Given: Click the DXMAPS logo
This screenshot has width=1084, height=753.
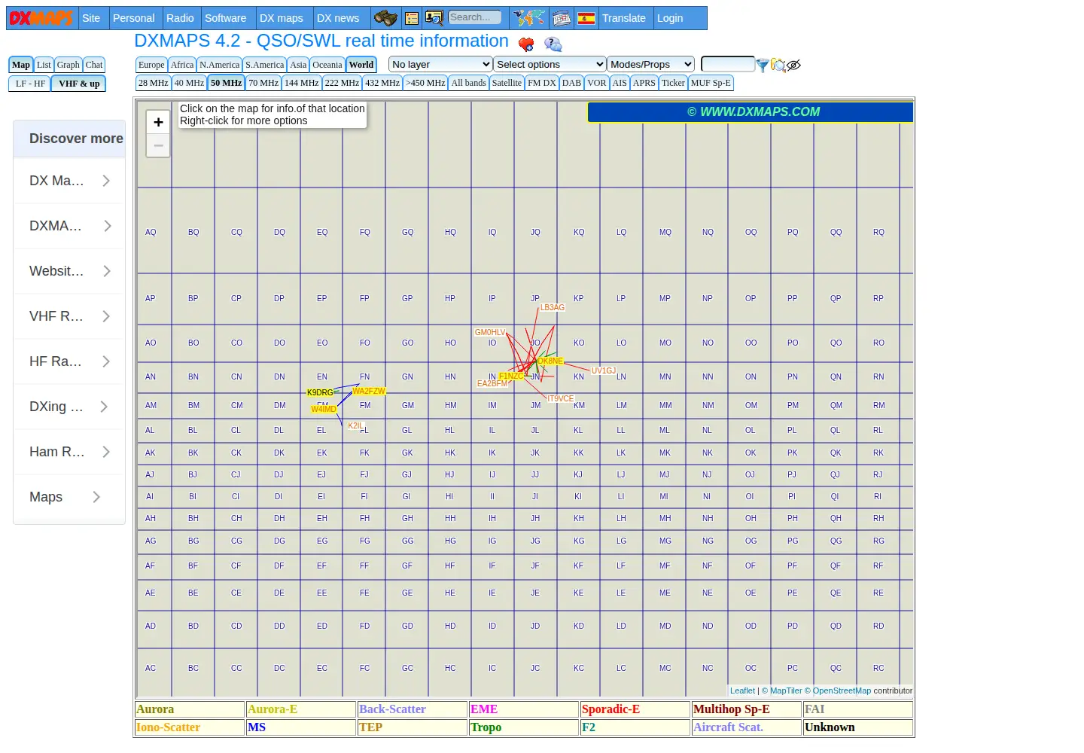Looking at the screenshot, I should (41, 18).
